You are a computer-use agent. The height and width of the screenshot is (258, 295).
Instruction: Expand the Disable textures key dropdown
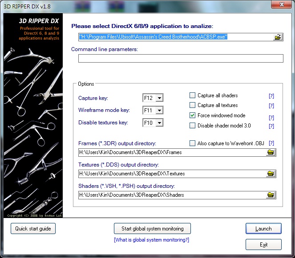pos(159,123)
